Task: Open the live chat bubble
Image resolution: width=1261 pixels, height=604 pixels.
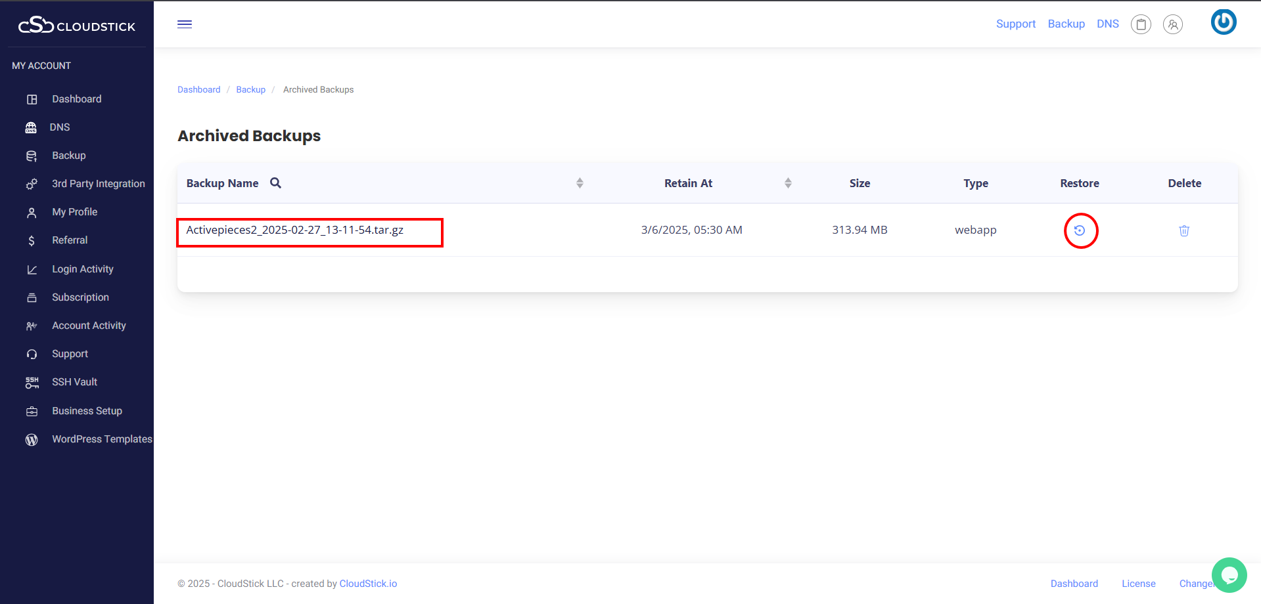Action: [1229, 575]
